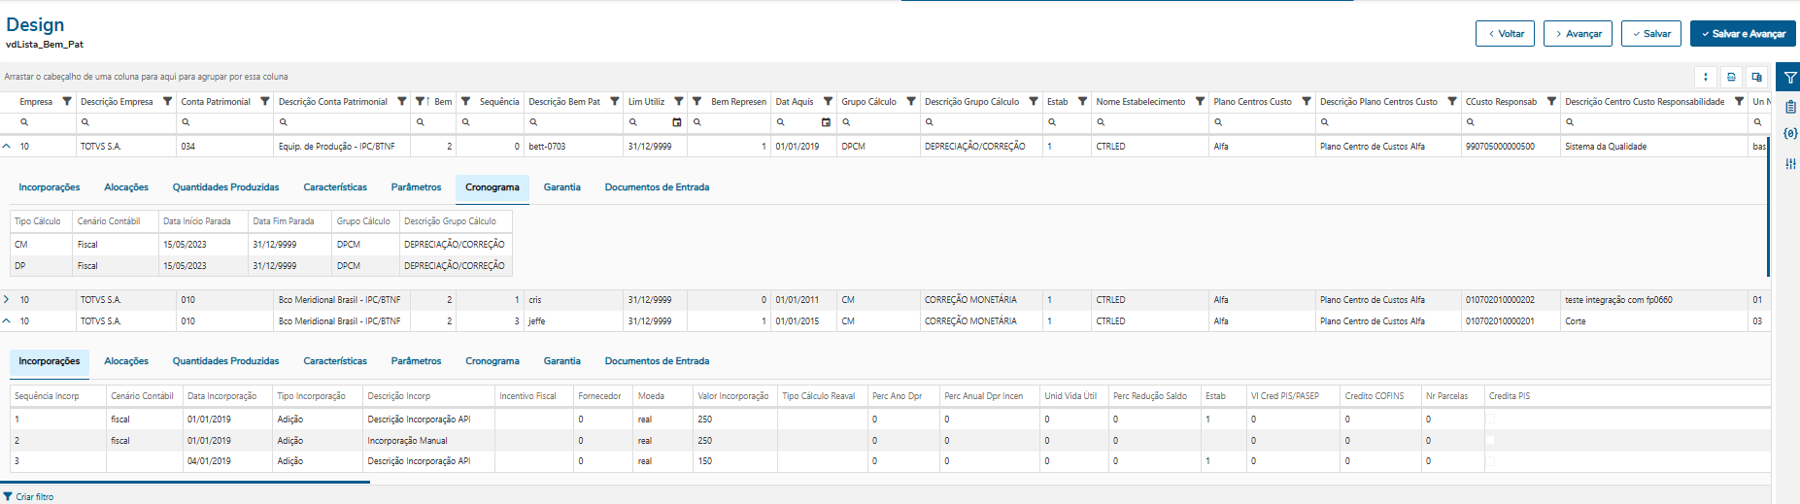Open filter for Descrição Empresa column
Viewport: 1800px width, 504px height.
[167, 101]
